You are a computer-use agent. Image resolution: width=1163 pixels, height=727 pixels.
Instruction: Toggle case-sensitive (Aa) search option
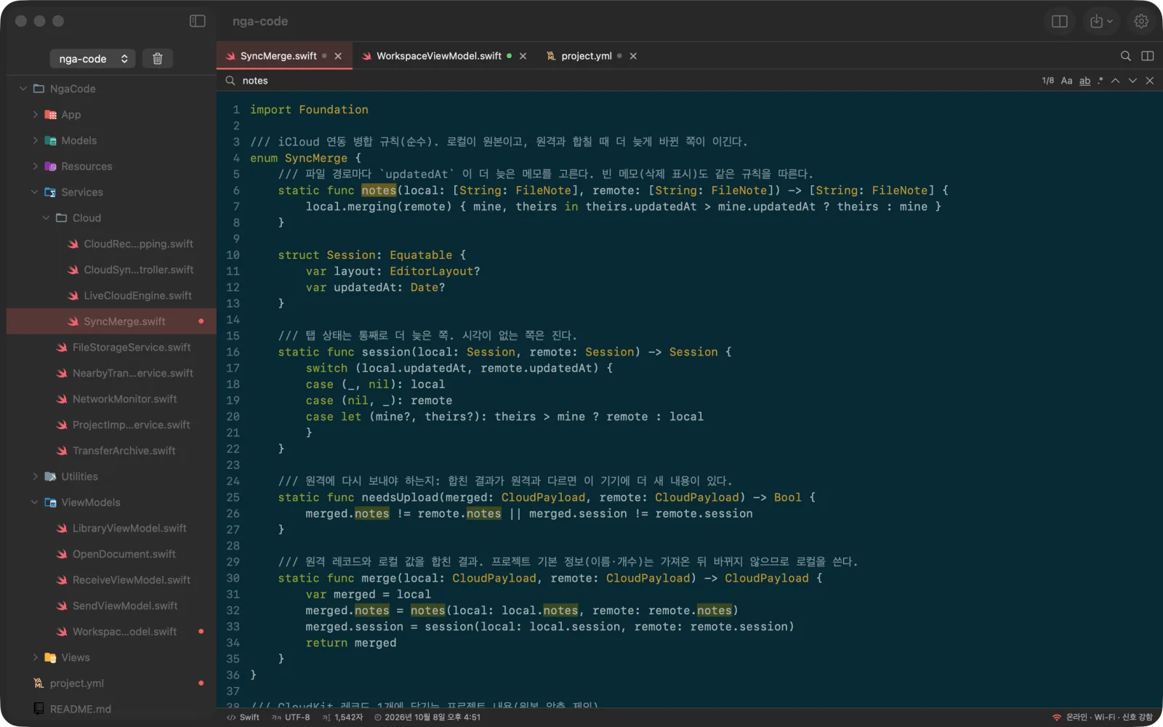(x=1066, y=81)
